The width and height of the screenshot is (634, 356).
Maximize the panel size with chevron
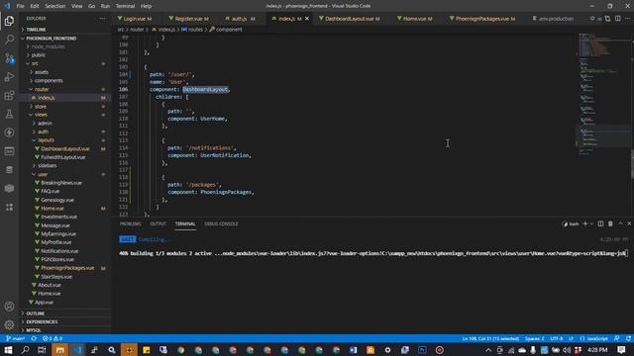click(620, 223)
